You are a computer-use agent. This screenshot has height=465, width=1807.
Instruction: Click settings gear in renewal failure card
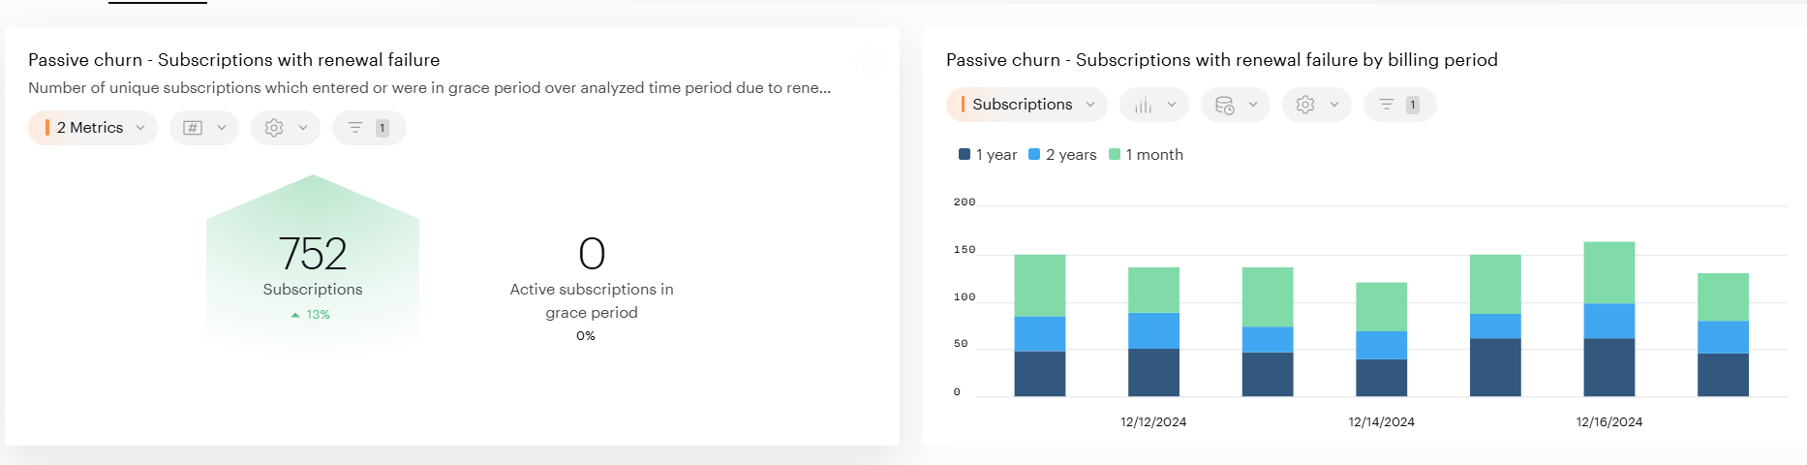275,128
